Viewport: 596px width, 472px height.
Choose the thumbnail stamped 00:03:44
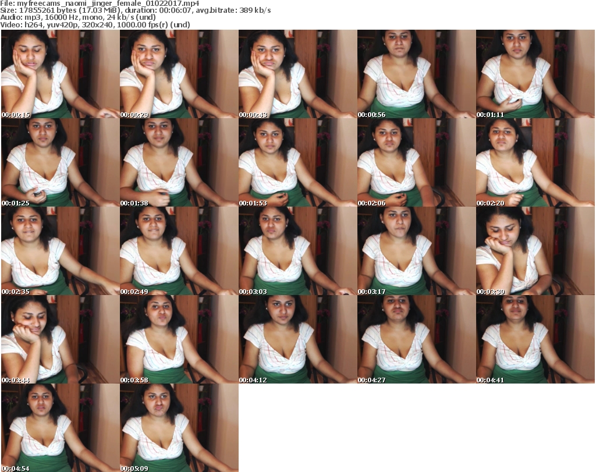pos(61,339)
